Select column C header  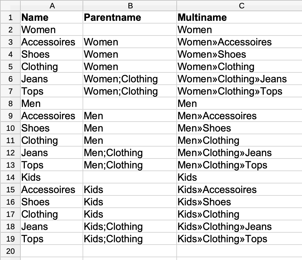coord(239,5)
